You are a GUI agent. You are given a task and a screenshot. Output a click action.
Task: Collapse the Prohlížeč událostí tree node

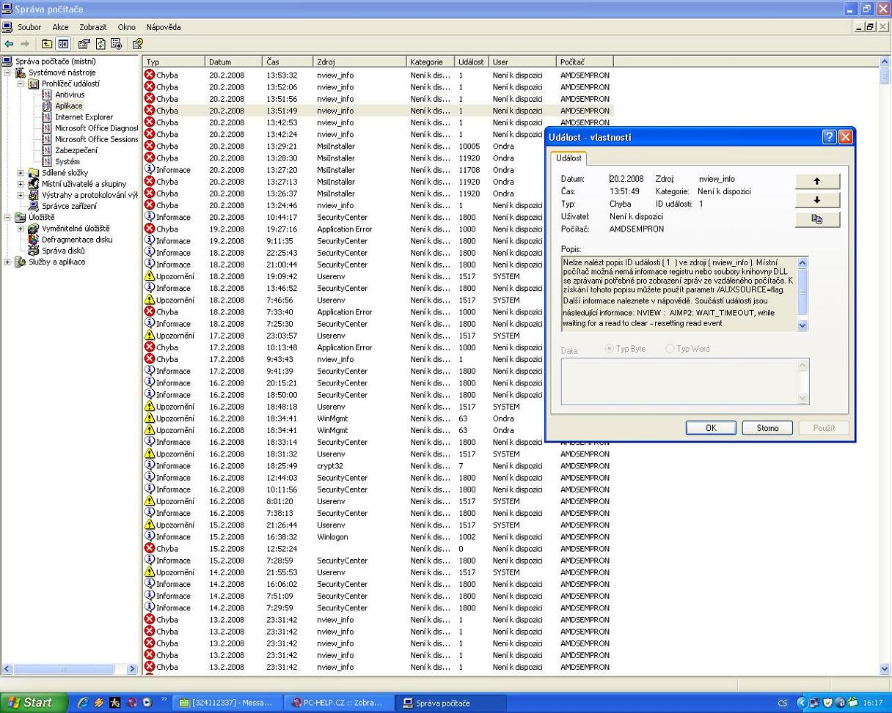pos(21,84)
